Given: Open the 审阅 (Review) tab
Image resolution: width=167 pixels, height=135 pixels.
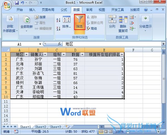Looking at the screenshot, I should point(89,10).
